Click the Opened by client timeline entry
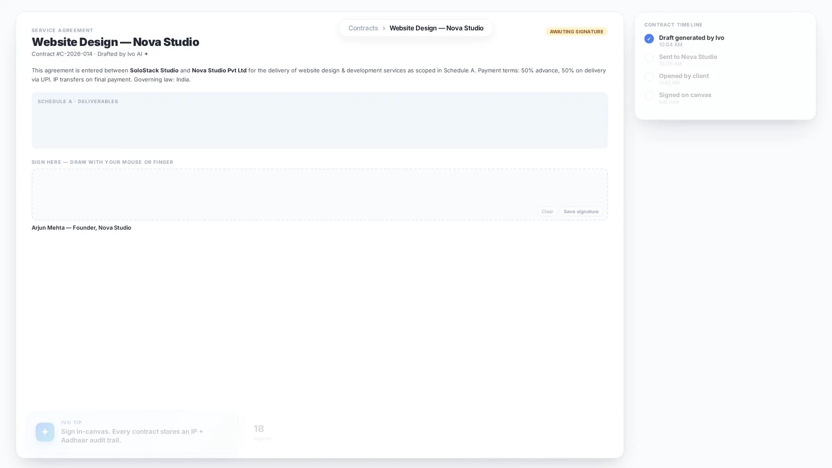Screen dimensions: 832x468 pos(684,79)
